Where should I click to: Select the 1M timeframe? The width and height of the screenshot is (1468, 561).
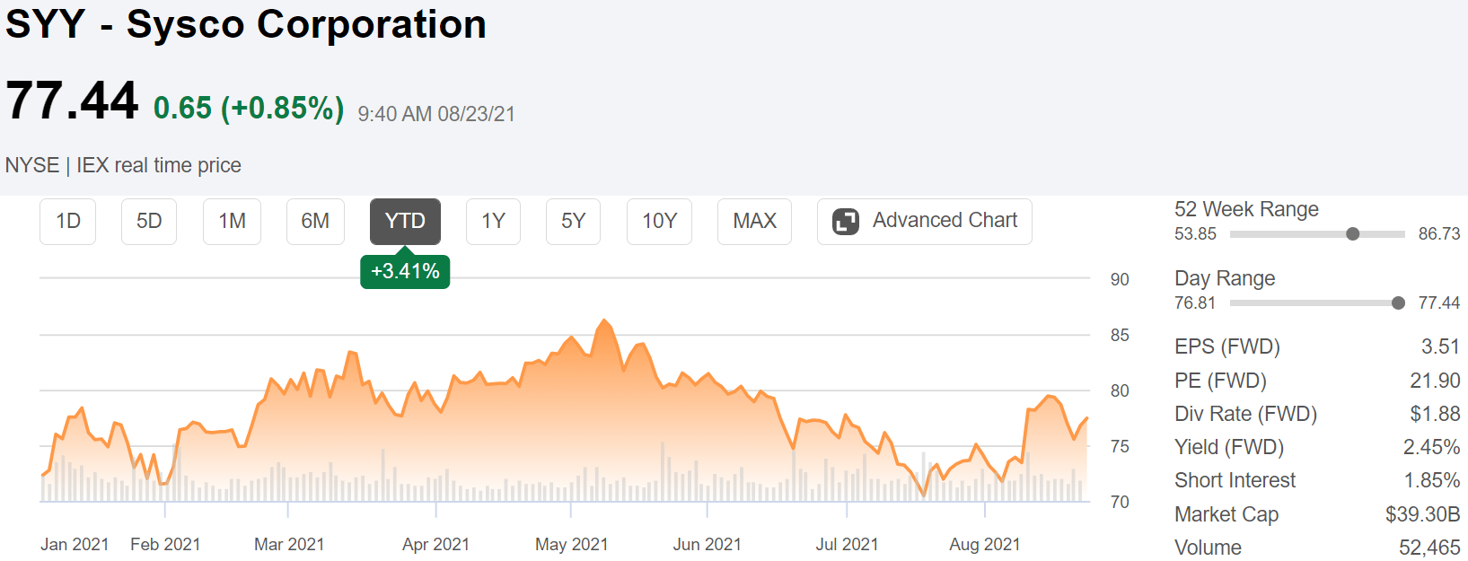232,220
